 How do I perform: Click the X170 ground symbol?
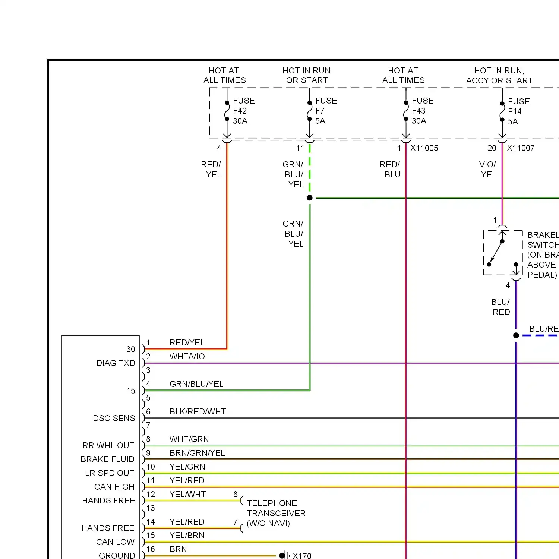(284, 555)
